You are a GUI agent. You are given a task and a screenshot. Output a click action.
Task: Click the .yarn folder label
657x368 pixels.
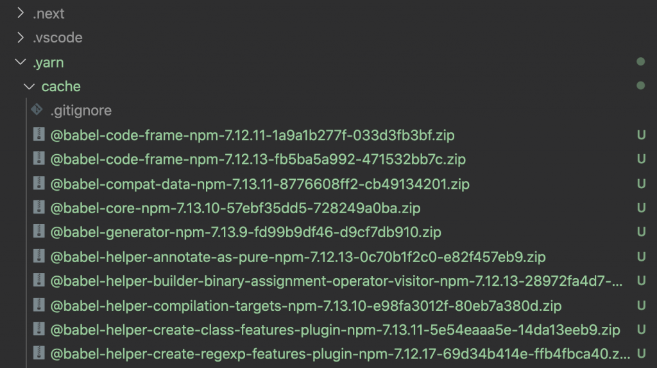click(x=48, y=62)
